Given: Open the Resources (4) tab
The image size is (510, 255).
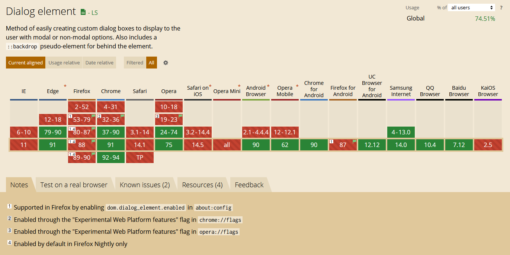Looking at the screenshot, I should 202,185.
